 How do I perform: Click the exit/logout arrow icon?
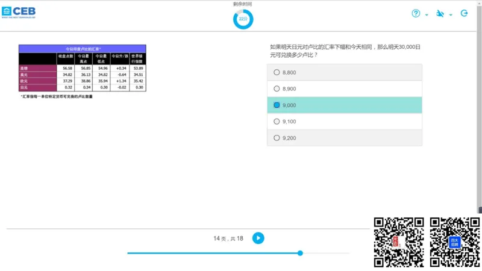coord(464,13)
